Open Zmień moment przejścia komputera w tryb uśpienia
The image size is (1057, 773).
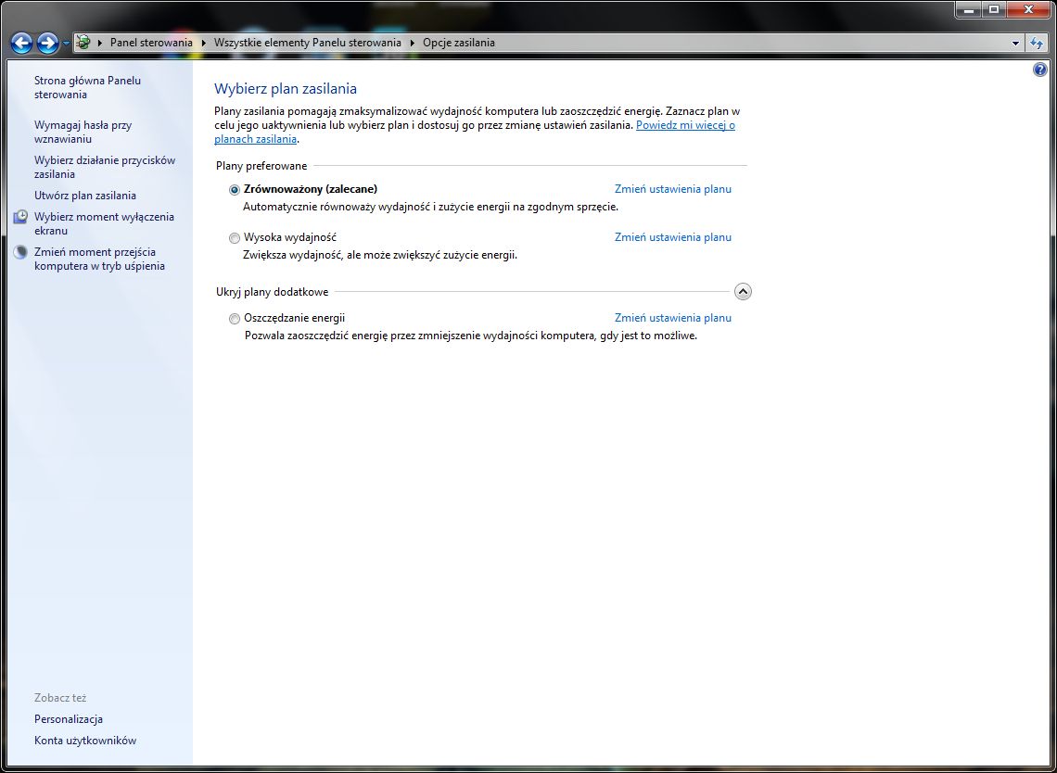point(100,259)
